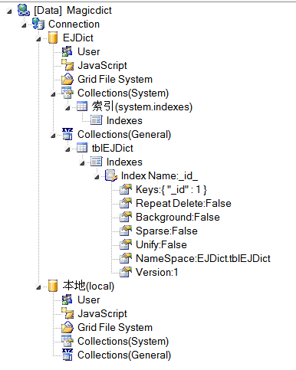Collapse Collections(System) under EJDict
The height and width of the screenshot is (370, 296).
click(x=53, y=94)
